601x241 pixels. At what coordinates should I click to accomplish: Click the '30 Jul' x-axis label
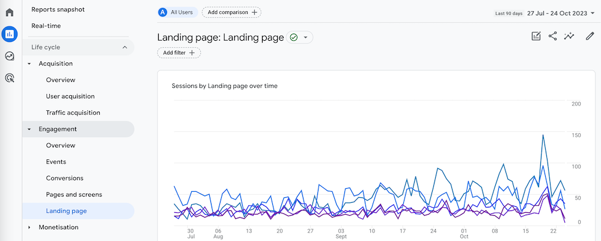190,234
